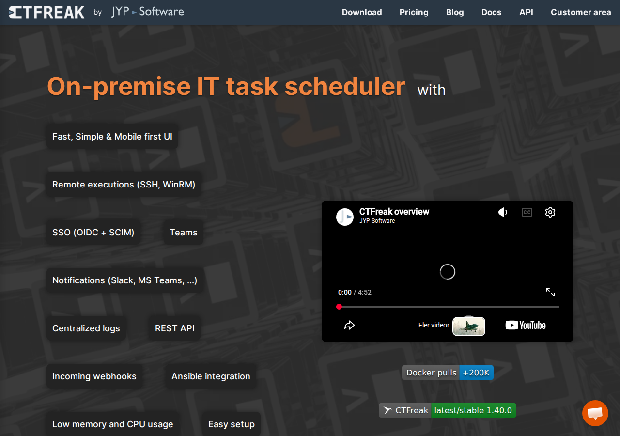This screenshot has width=620, height=436.
Task: Click 'Low memory and CPU usage' tag
Action: 113,424
